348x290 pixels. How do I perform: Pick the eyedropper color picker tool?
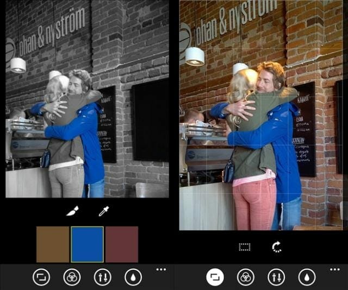[x=103, y=211]
